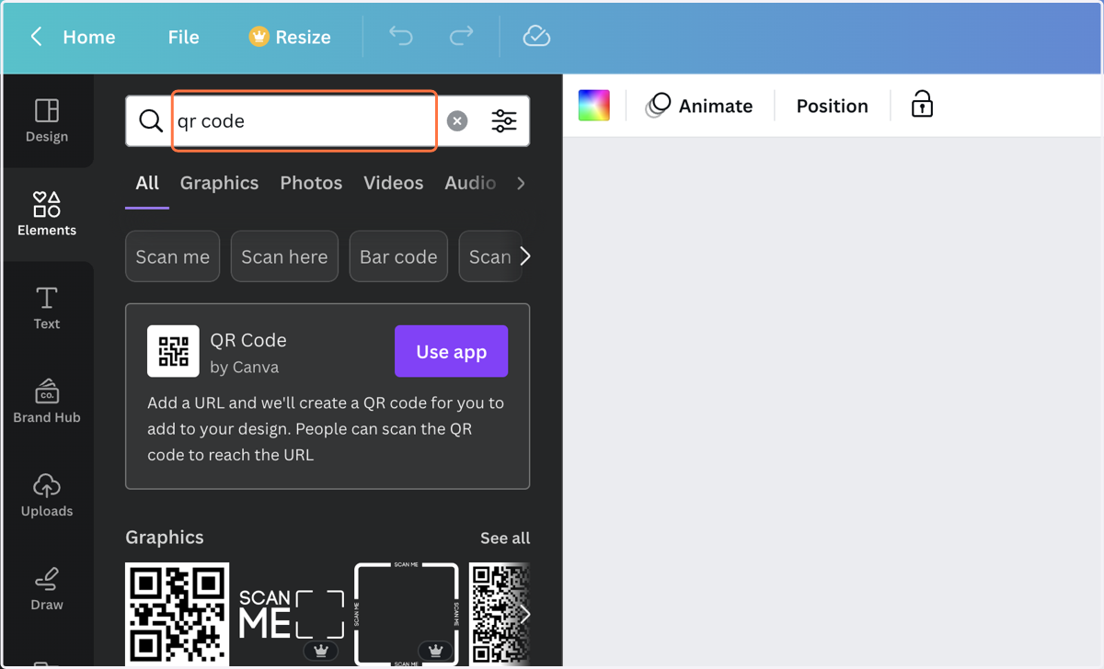Screen dimensions: 1104x669
Task: Switch to the Graphics tab
Action: (219, 183)
